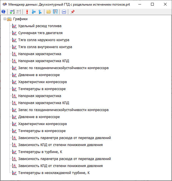Click the red exclamation mark icon
The image size is (172, 181).
click(x=27, y=12)
